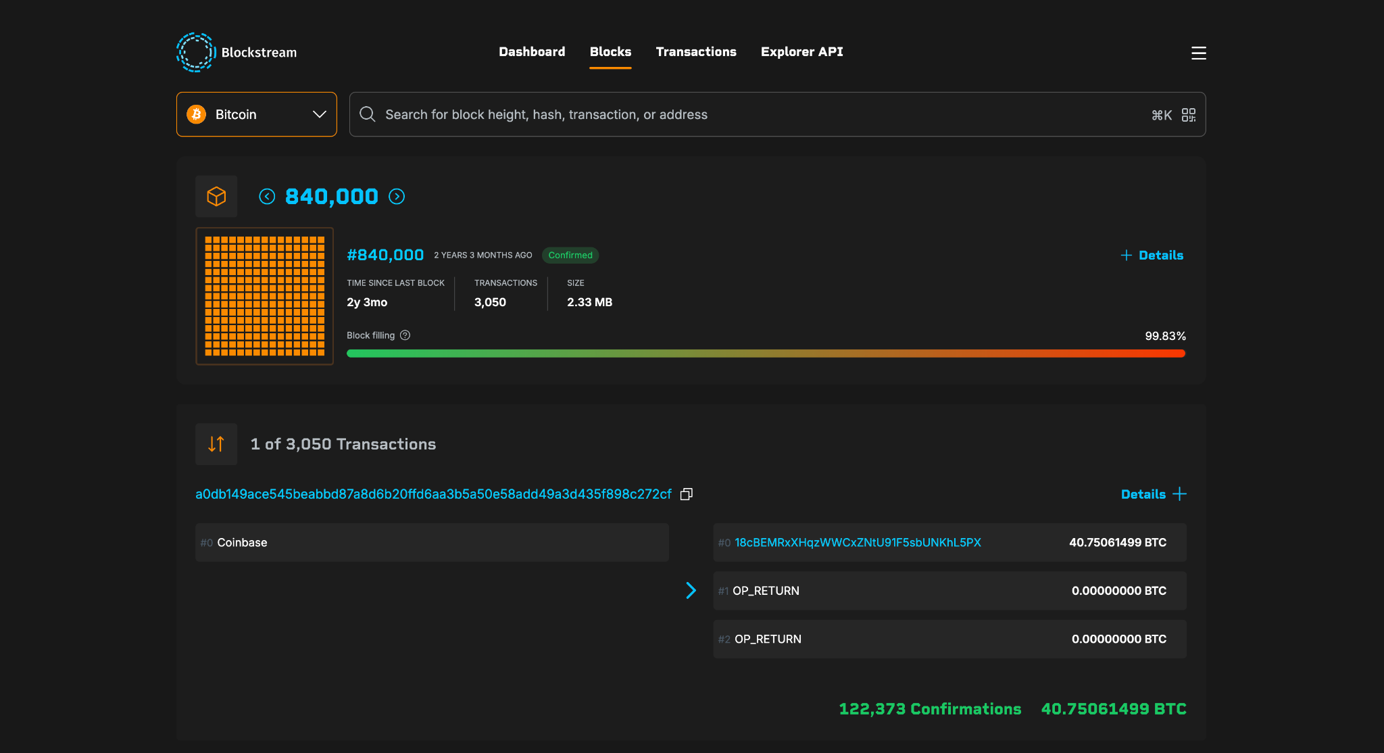
Task: Click the #840,000 block link
Action: [385, 255]
